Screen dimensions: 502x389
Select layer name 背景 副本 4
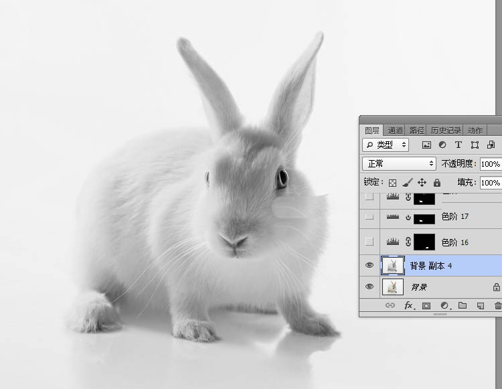(431, 266)
